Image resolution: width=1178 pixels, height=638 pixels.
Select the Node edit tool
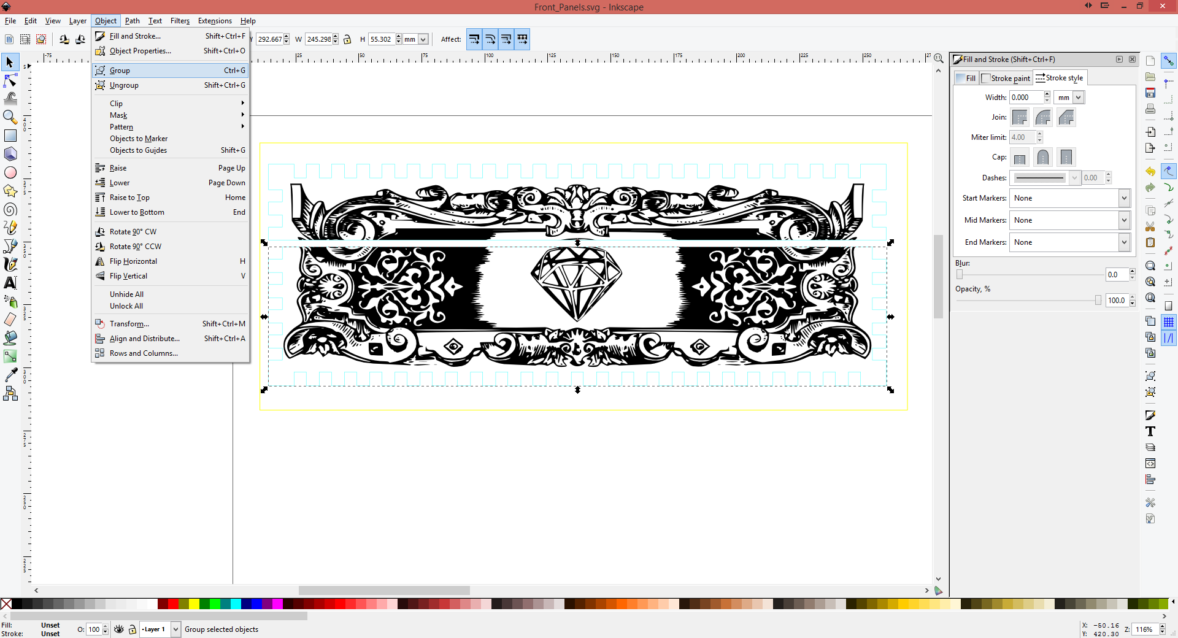point(10,80)
